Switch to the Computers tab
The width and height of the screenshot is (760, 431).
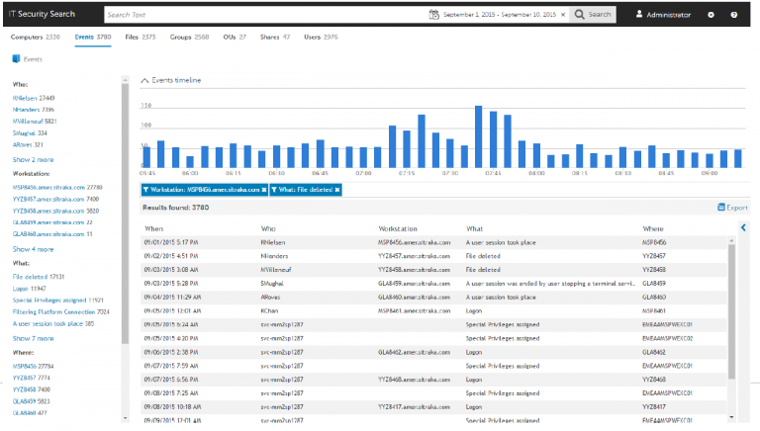[x=36, y=37]
